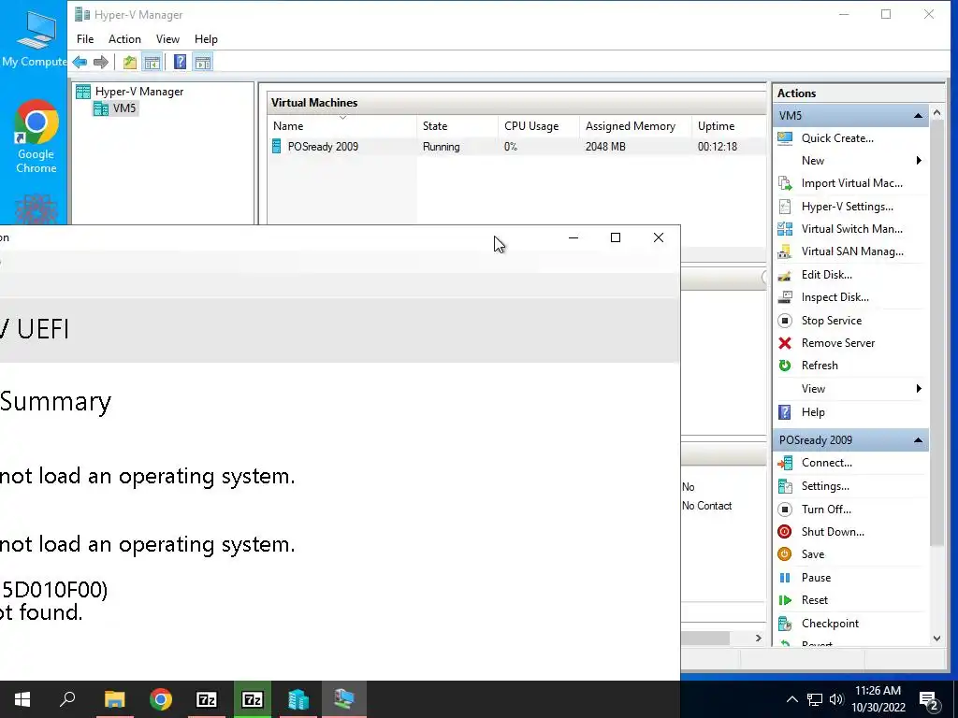
Task: Click Connect action for POSready 2009
Action: tap(826, 463)
